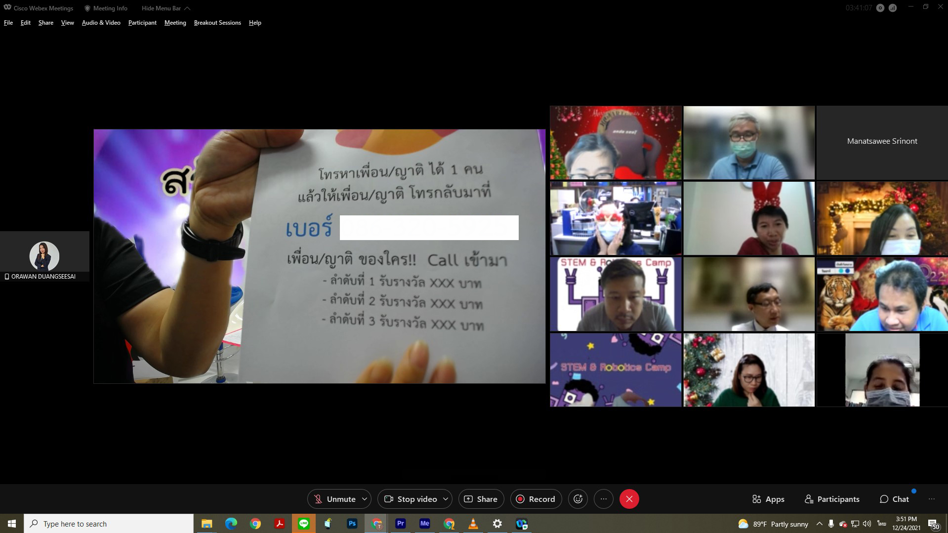Image resolution: width=948 pixels, height=533 pixels.
Task: Open the Chat panel
Action: point(894,499)
